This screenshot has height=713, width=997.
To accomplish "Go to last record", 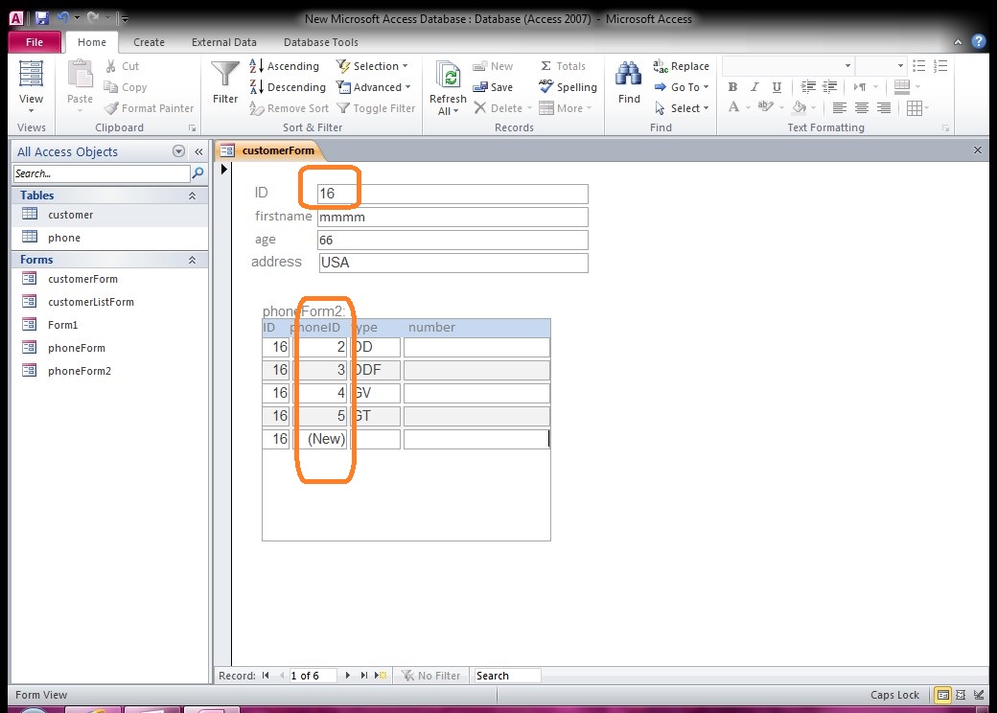I will pyautogui.click(x=363, y=676).
